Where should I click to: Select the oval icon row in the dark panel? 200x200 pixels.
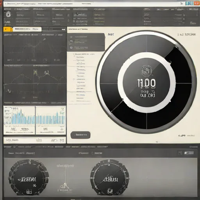[x=86, y=42]
